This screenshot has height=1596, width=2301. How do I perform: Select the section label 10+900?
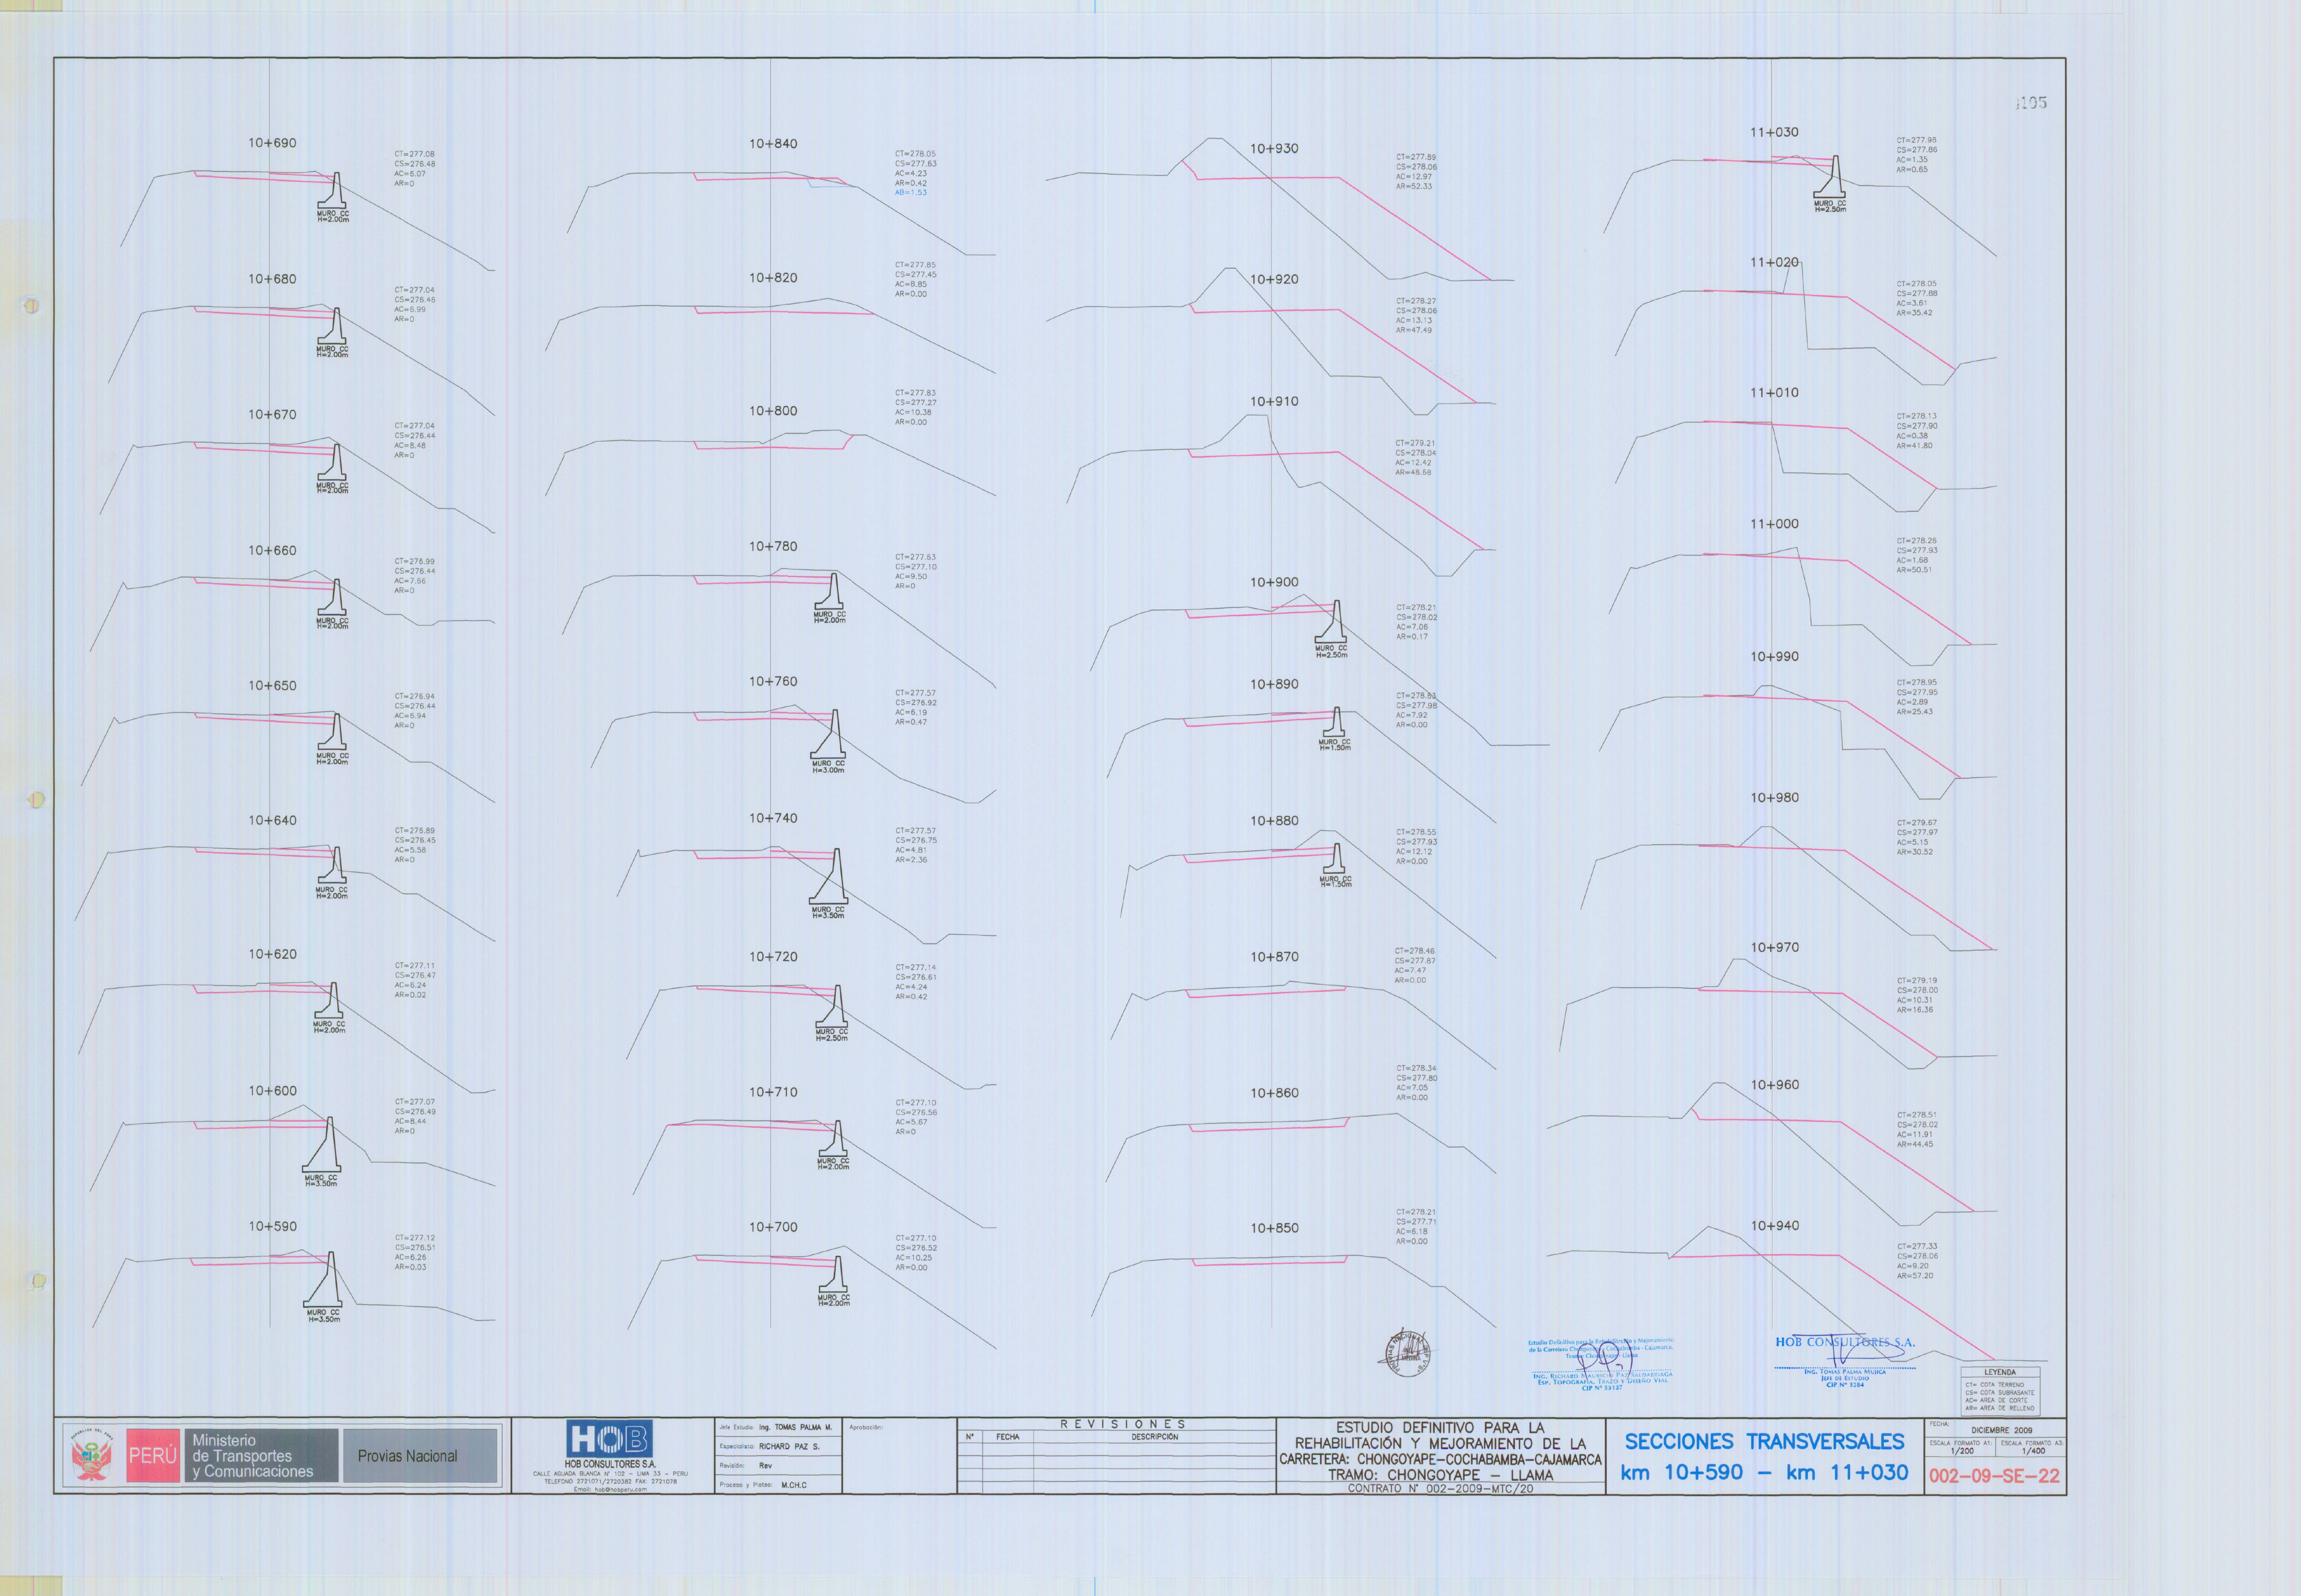1274,582
